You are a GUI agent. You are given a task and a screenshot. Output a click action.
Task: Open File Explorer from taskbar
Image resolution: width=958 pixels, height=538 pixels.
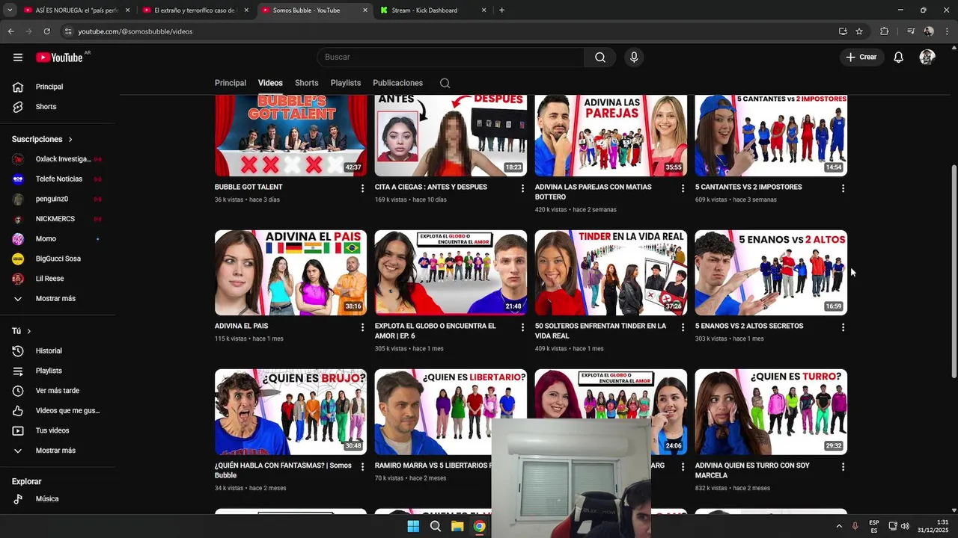coord(457,526)
